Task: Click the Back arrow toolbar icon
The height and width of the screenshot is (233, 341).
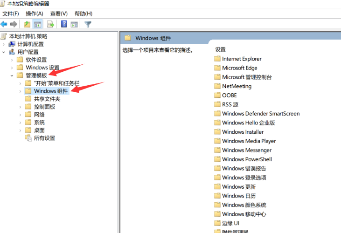Action: point(4,24)
